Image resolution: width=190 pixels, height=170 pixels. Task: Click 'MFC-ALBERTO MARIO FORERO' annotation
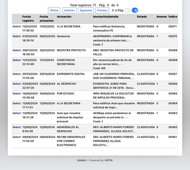point(114,129)
